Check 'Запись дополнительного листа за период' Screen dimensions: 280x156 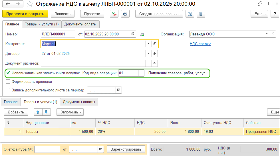(8, 90)
